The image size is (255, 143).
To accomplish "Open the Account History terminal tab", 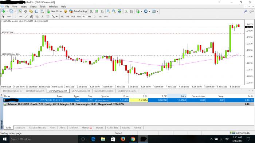I will click(38, 128).
